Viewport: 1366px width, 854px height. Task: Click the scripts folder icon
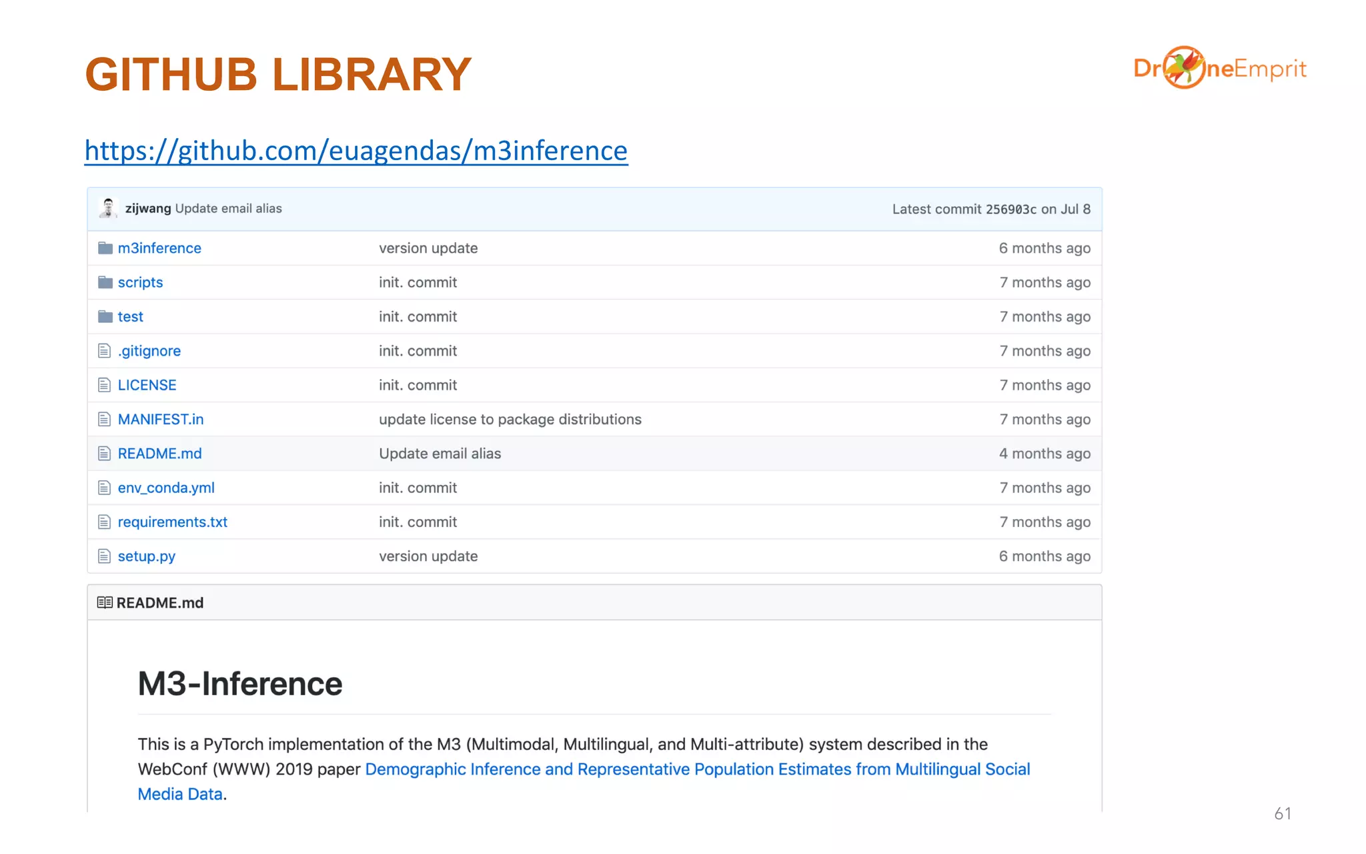(105, 282)
